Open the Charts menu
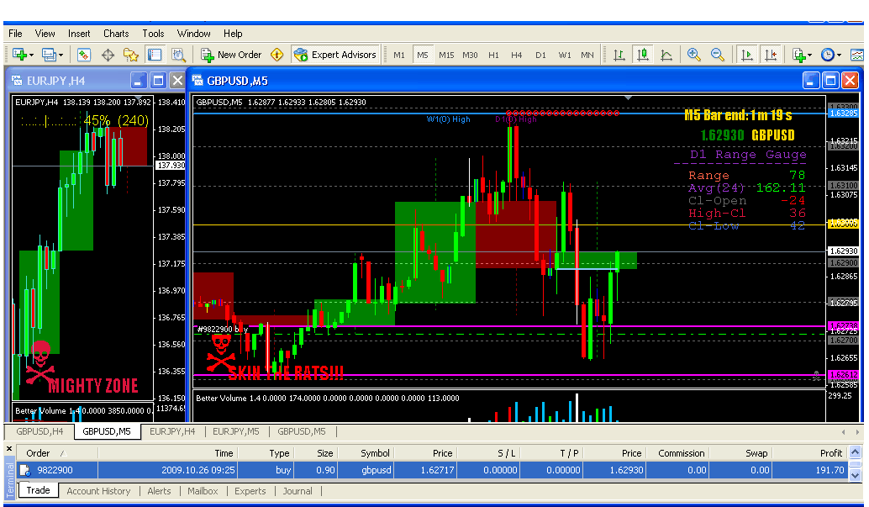The height and width of the screenshot is (507, 869). (x=116, y=34)
